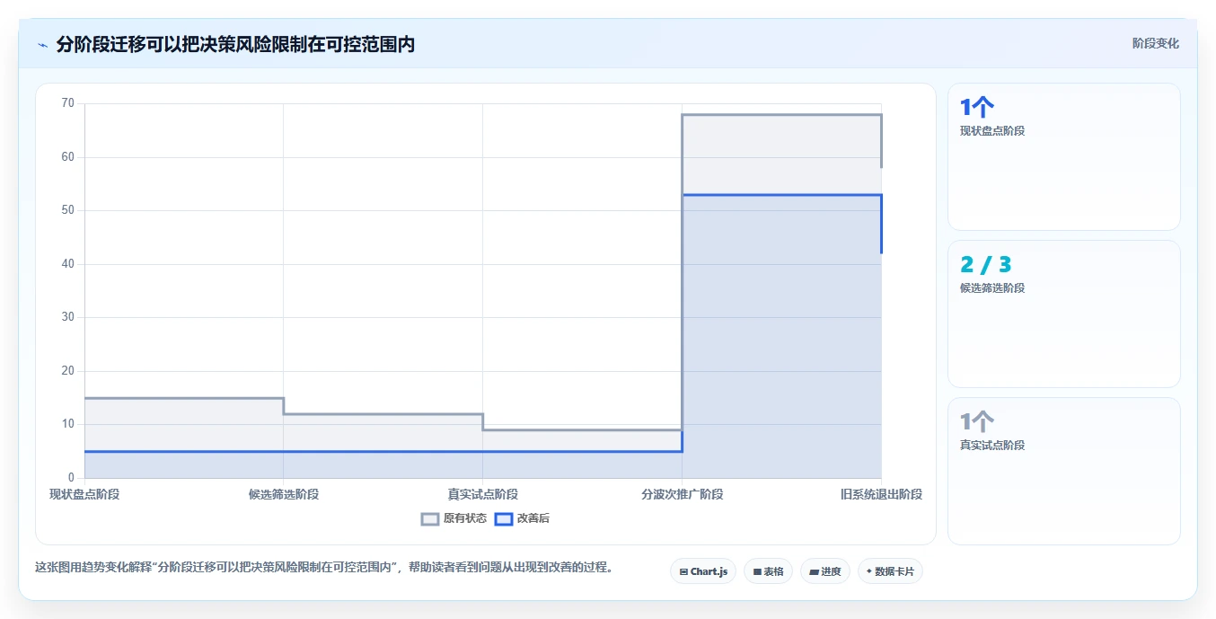Click the 候选筛选阶段 x-axis label
This screenshot has width=1216, height=619.
pos(284,495)
